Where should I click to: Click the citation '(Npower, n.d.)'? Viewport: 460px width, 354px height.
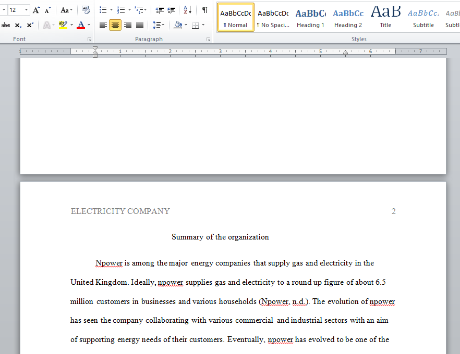pos(284,301)
